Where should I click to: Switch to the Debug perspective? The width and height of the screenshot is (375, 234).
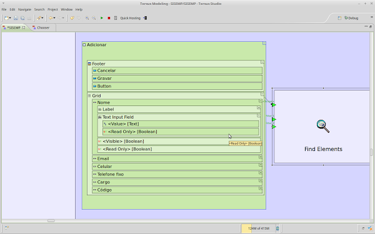[x=351, y=18]
